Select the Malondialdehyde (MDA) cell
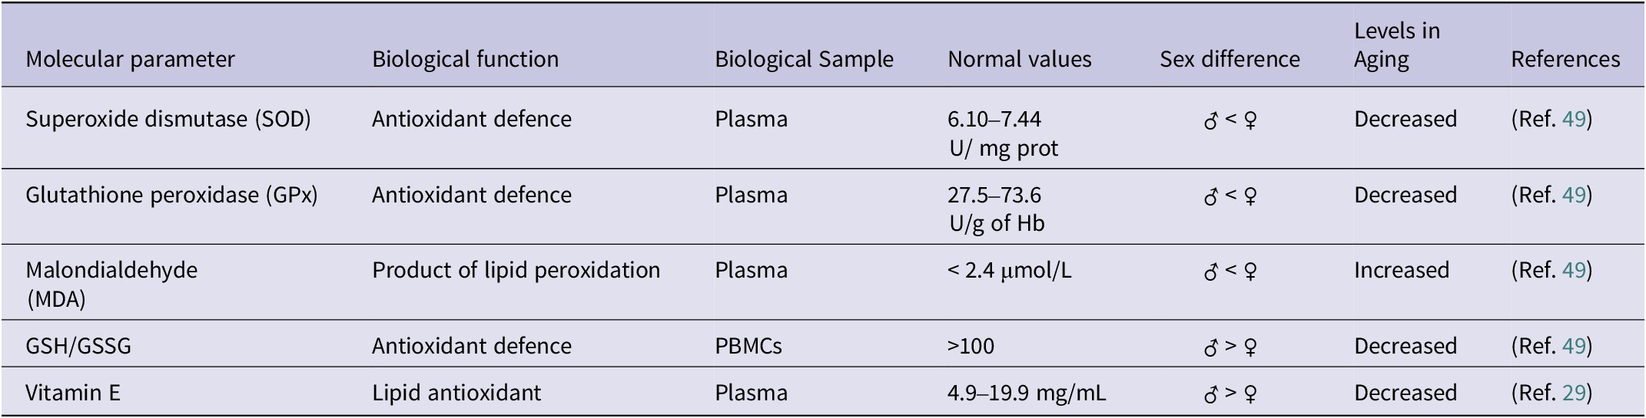Screen dimensions: 1646x418 pos(111,284)
